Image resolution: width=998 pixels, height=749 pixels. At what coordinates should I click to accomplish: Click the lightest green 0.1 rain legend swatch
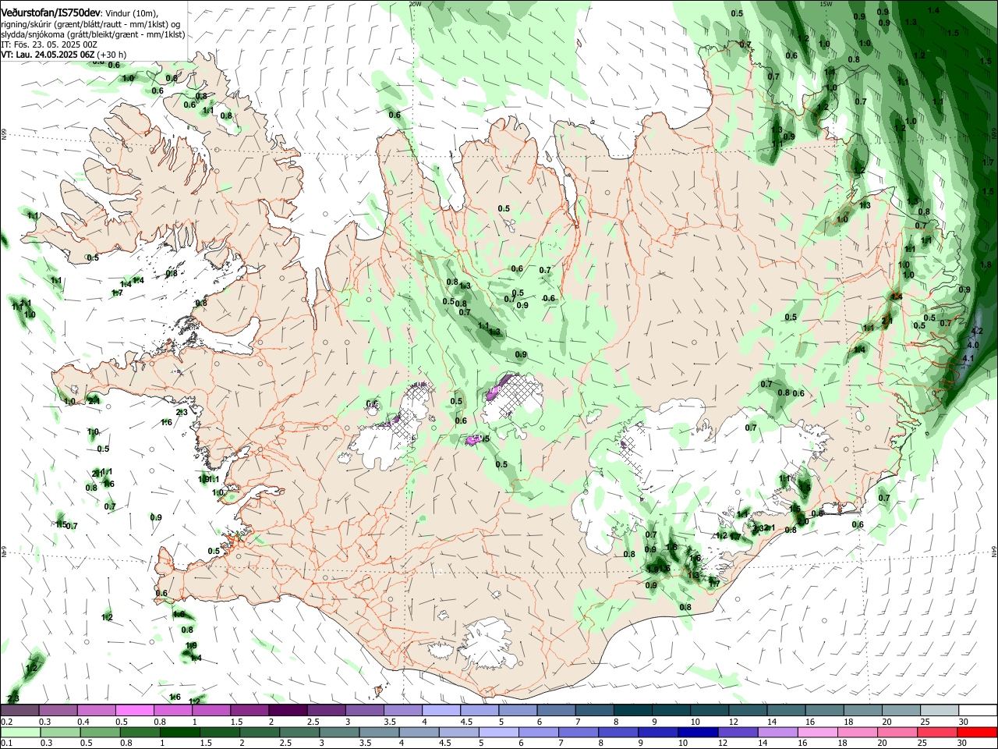click(x=19, y=732)
